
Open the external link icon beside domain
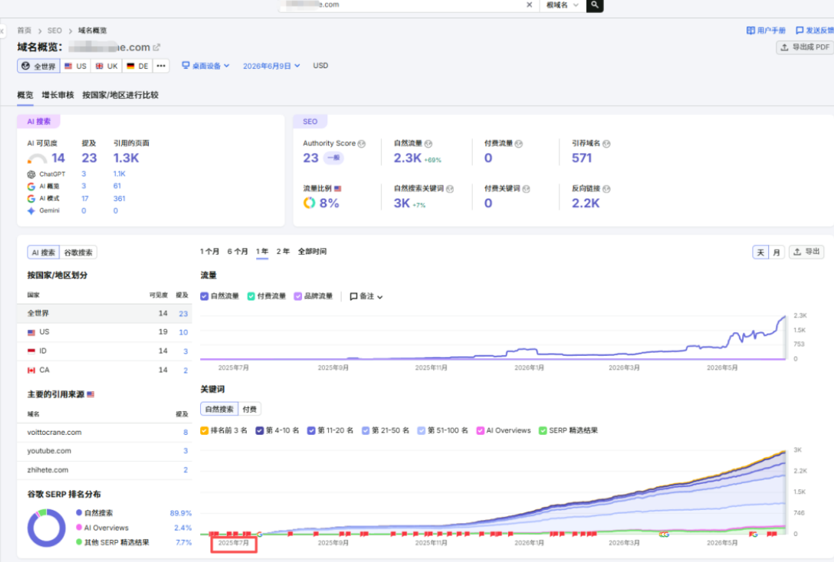pyautogui.click(x=156, y=48)
